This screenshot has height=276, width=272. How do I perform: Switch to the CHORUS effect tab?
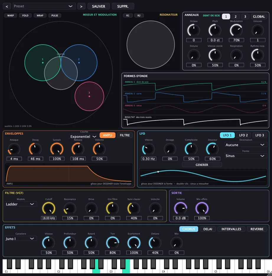(189, 229)
